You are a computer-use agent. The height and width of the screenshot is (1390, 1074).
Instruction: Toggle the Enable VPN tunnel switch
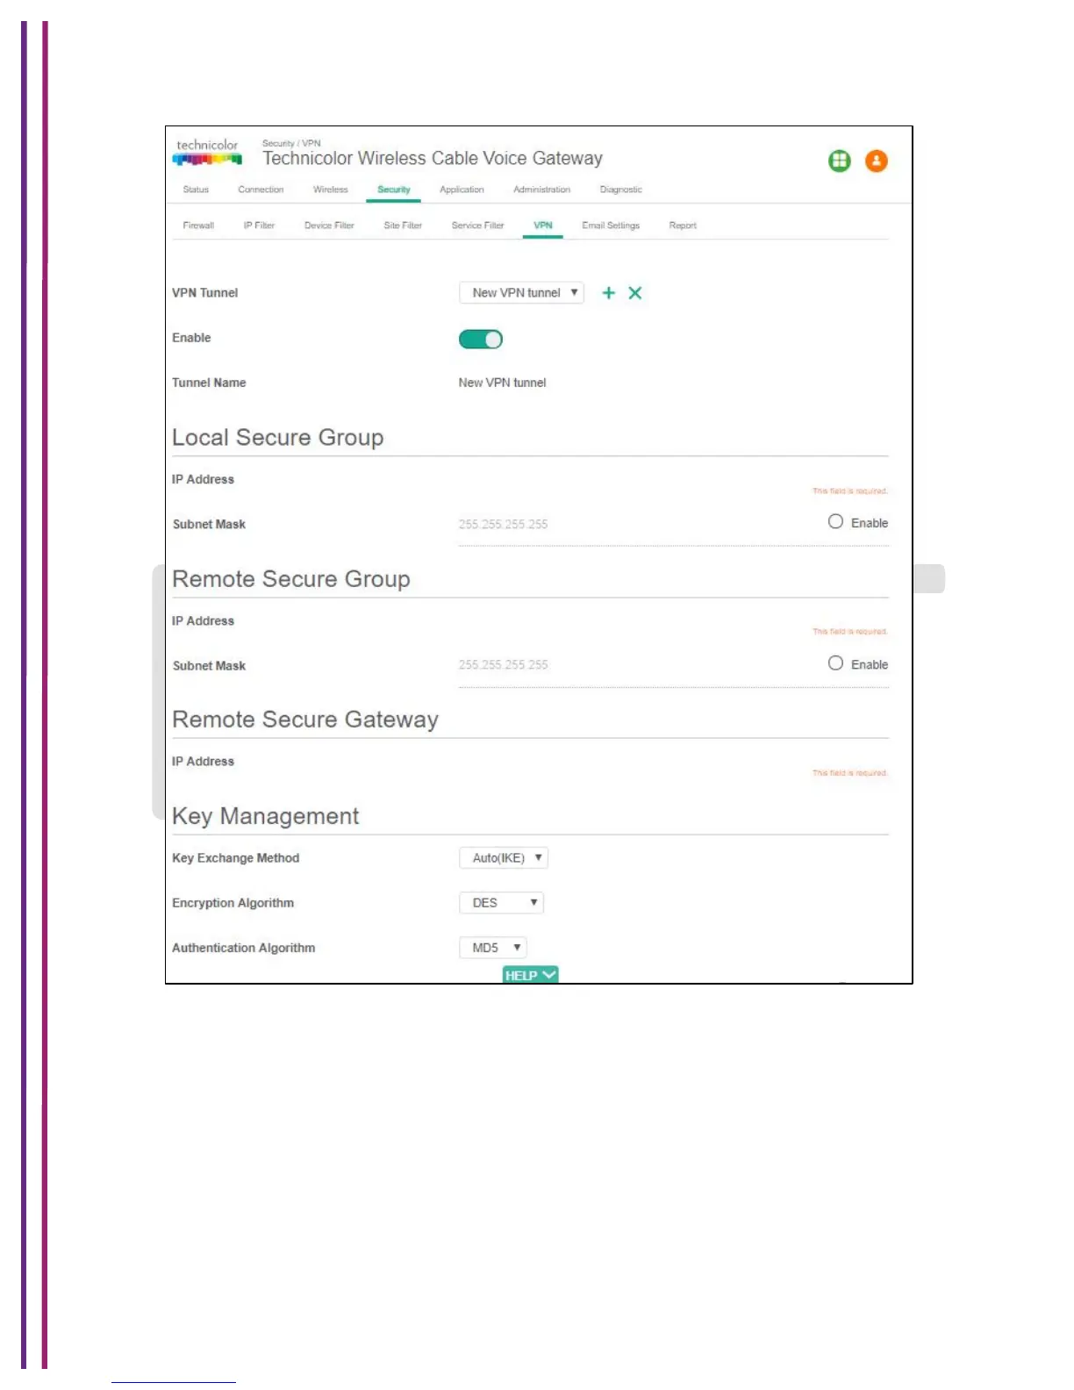click(x=481, y=339)
